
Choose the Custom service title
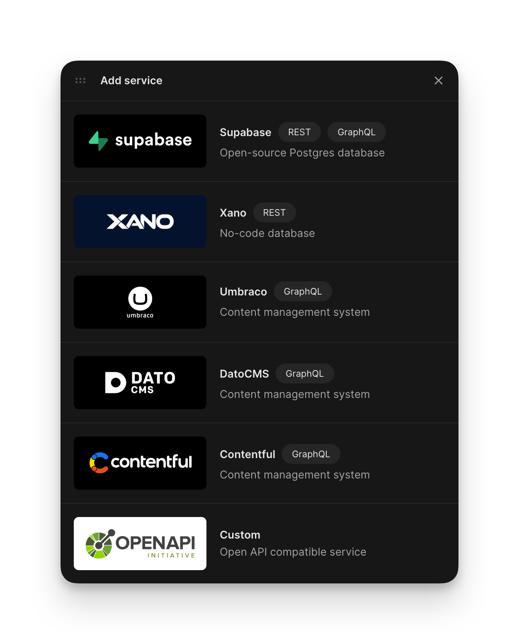240,535
